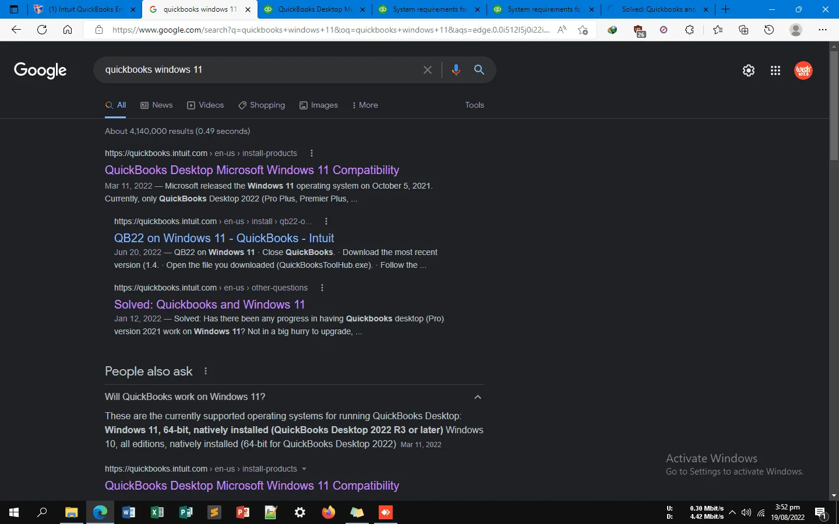Open Solved: Quickbooks and Windows 11 link

point(210,305)
